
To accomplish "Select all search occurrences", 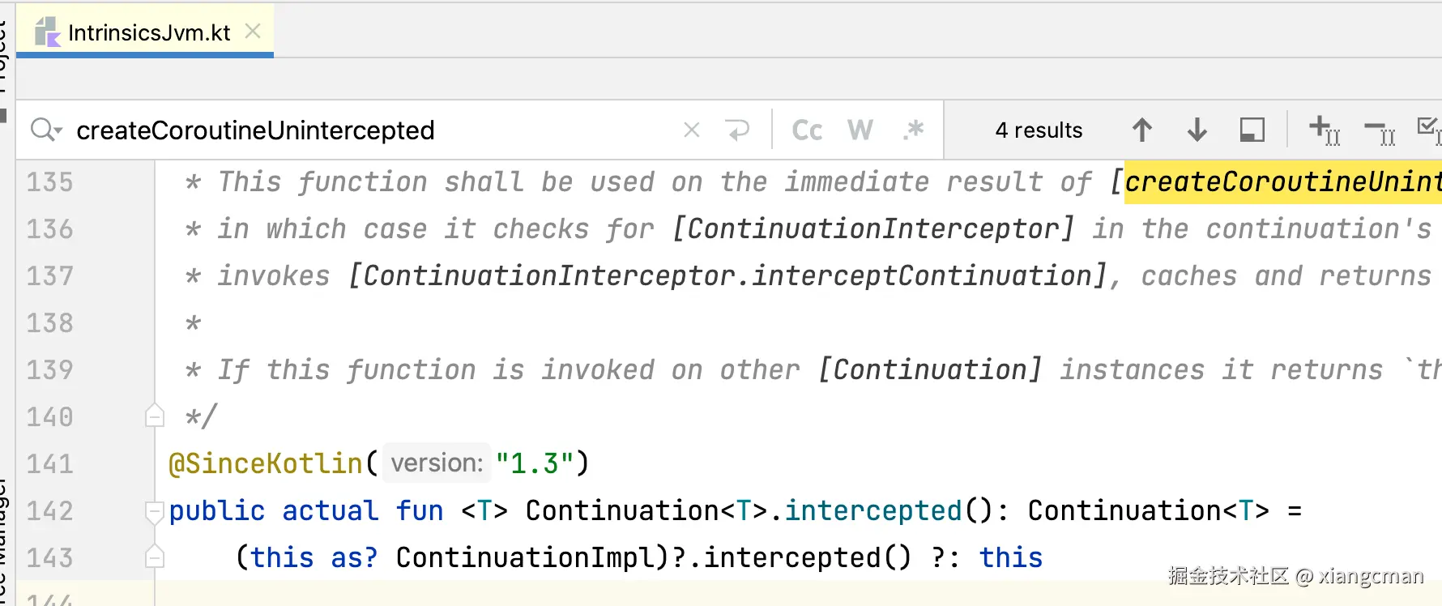I will pyautogui.click(x=1429, y=130).
